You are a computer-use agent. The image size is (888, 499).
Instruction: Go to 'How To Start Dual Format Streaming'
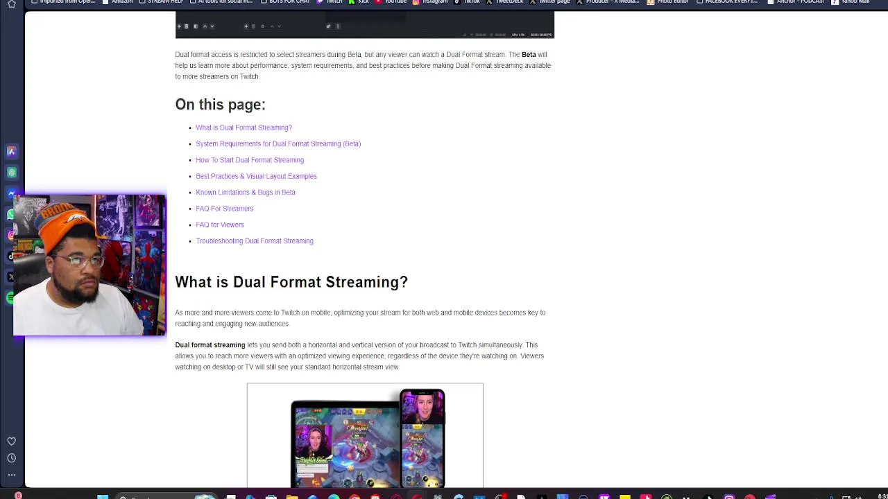click(x=250, y=160)
